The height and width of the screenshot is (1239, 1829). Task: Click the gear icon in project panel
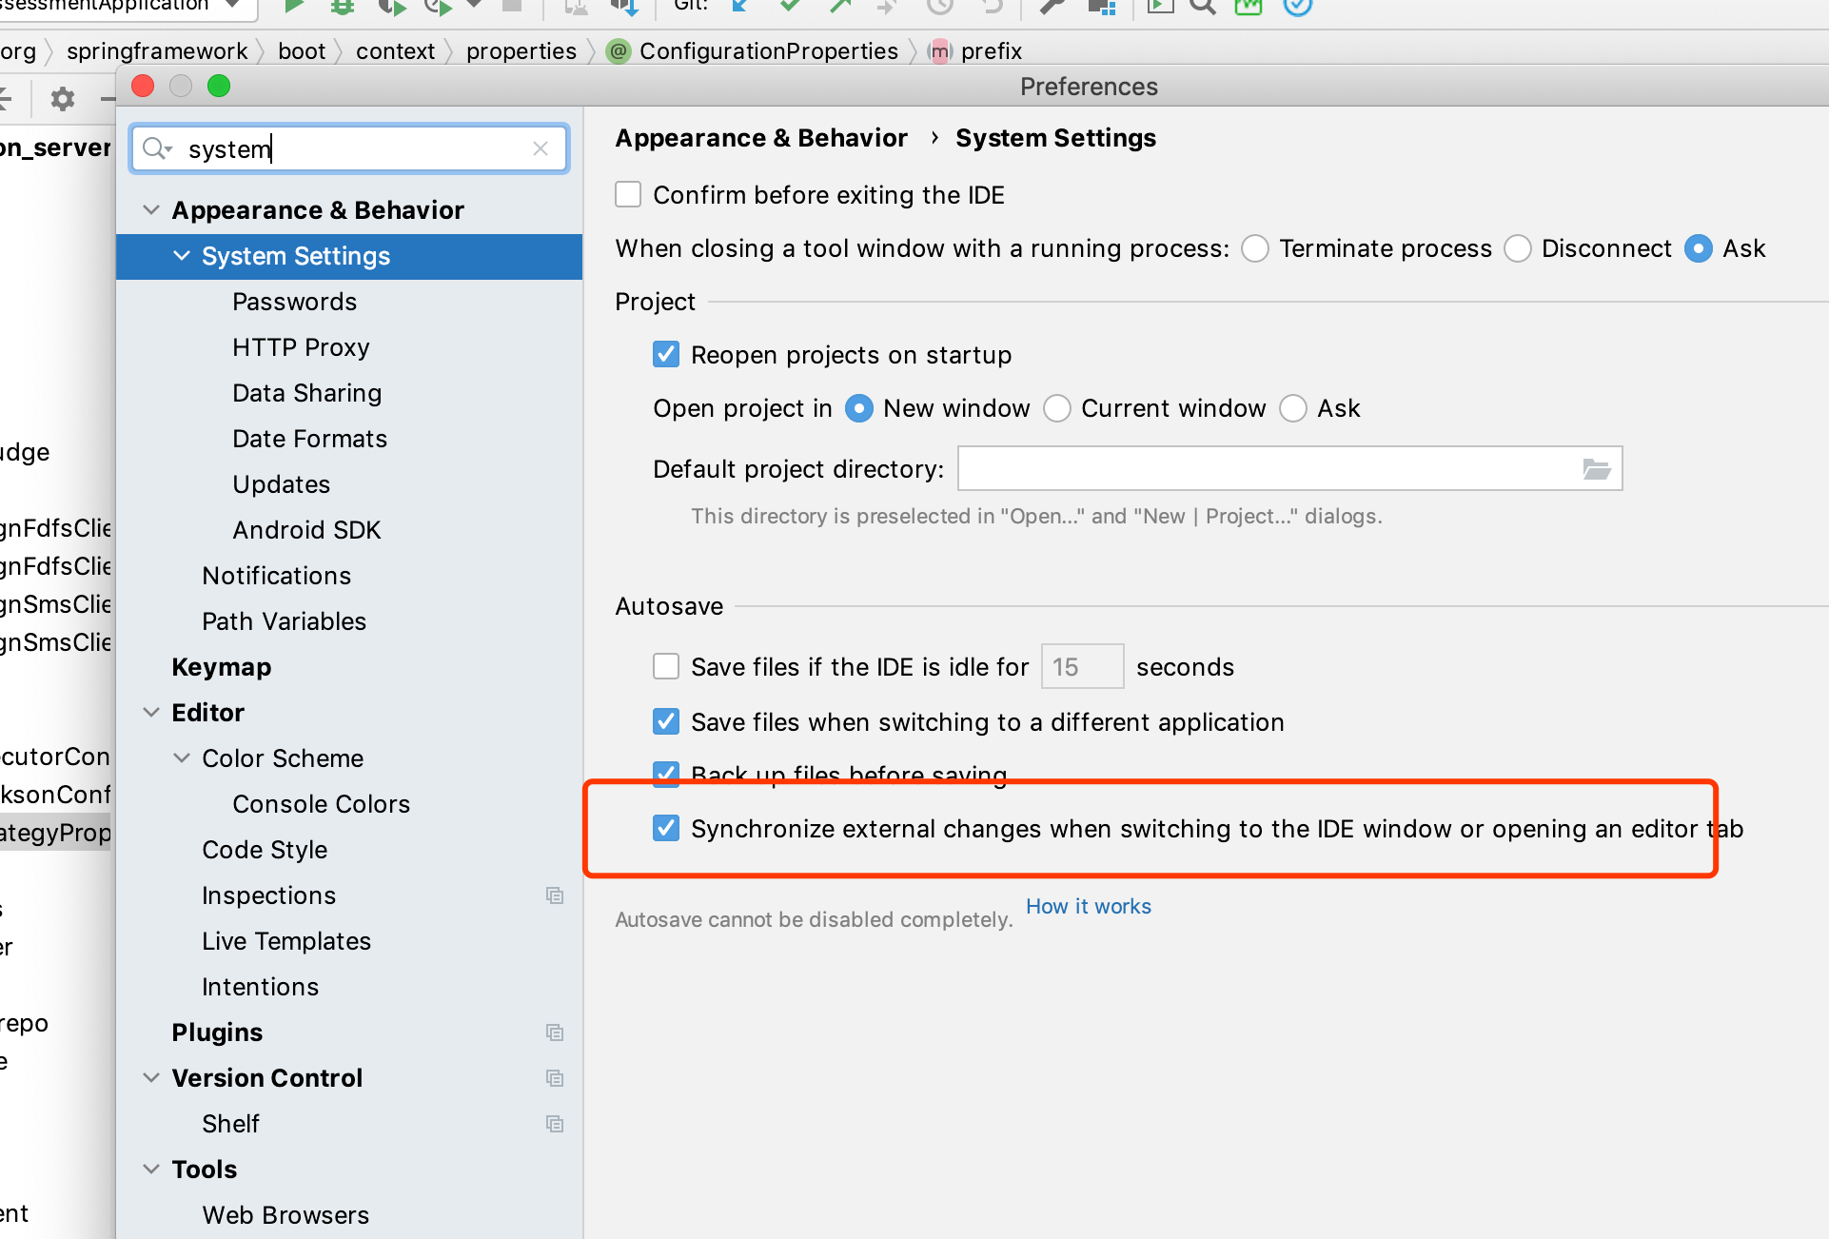[x=63, y=98]
